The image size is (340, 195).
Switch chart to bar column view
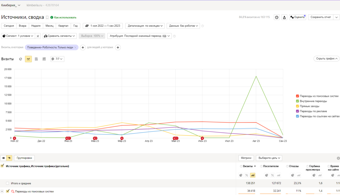coord(44,59)
